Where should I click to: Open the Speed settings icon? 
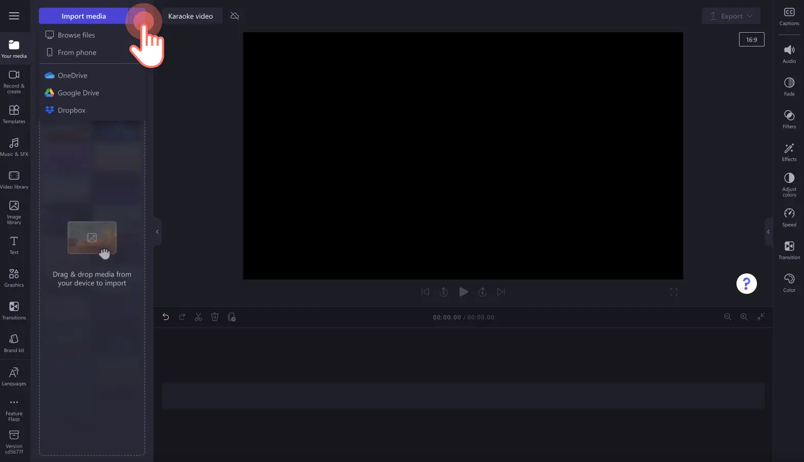789,217
